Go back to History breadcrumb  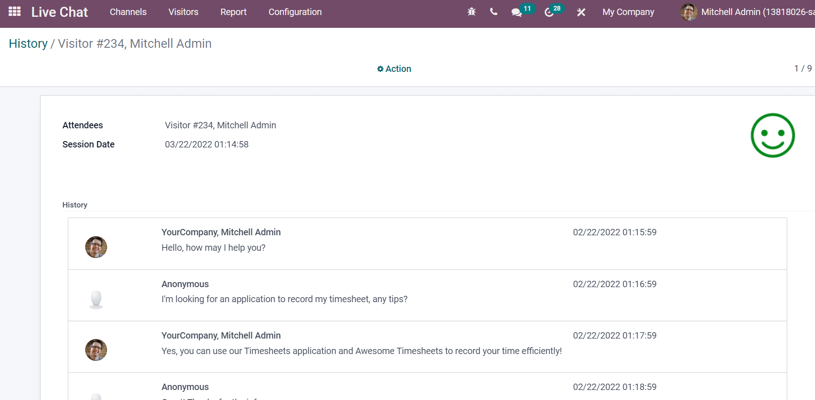tap(28, 44)
